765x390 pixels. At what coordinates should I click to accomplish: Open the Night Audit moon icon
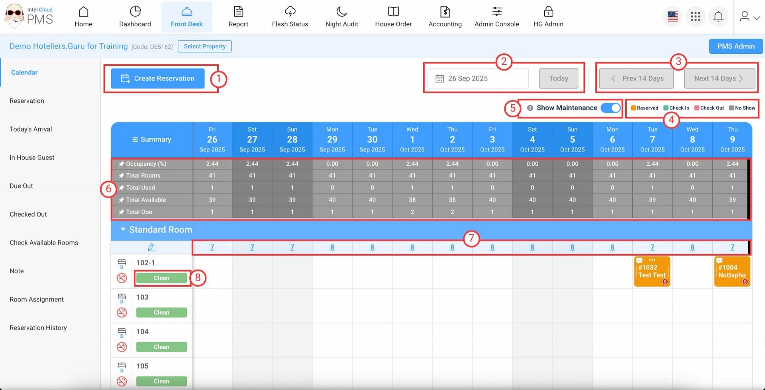pos(341,12)
